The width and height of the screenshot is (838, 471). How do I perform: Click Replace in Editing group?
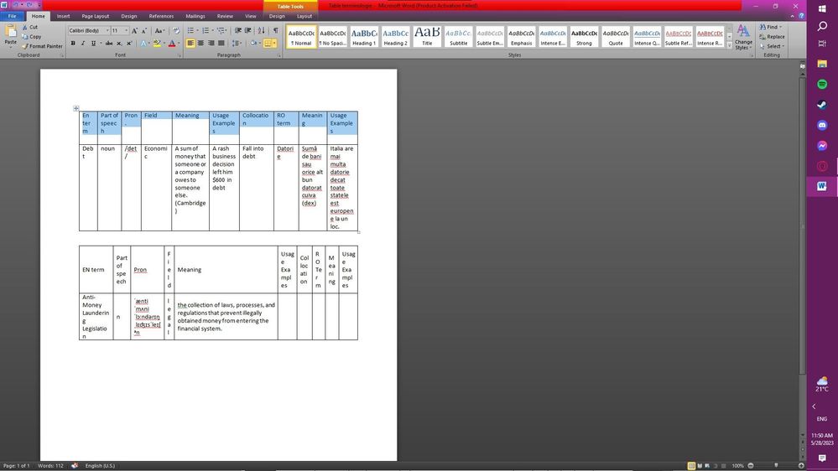(x=773, y=36)
